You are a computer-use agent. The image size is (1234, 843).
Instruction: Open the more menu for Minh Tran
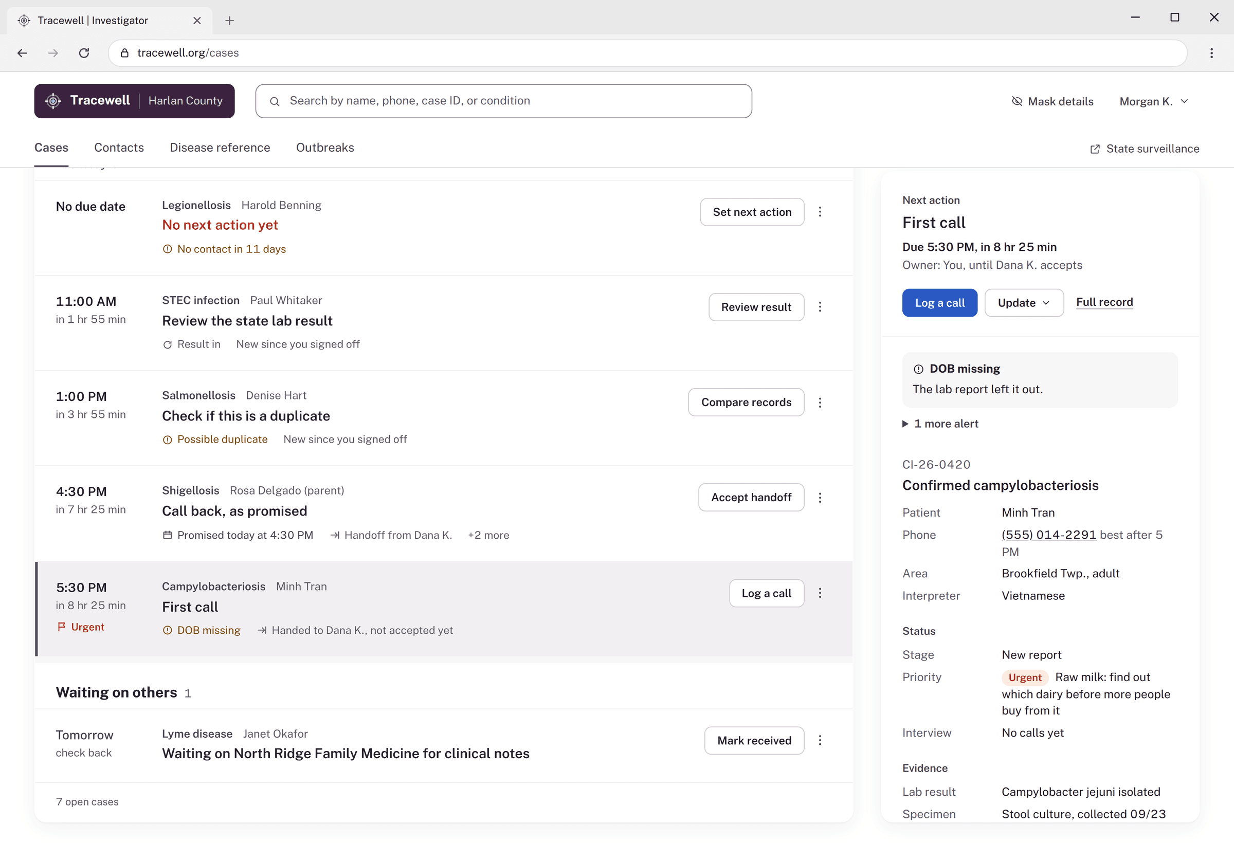click(x=820, y=593)
